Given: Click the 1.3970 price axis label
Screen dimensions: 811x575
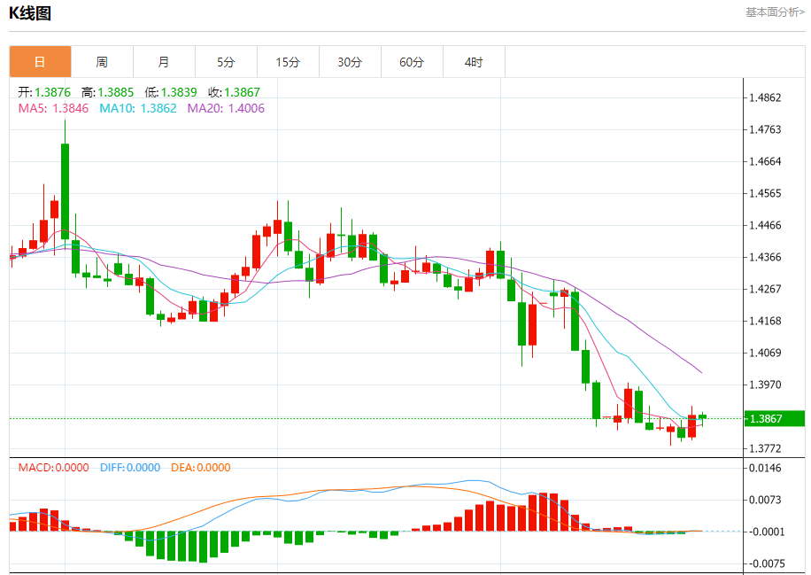Looking at the screenshot, I should point(766,385).
